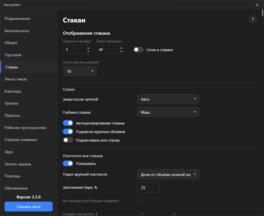Toggle Показывать under Плотности вне стакана

68,163
